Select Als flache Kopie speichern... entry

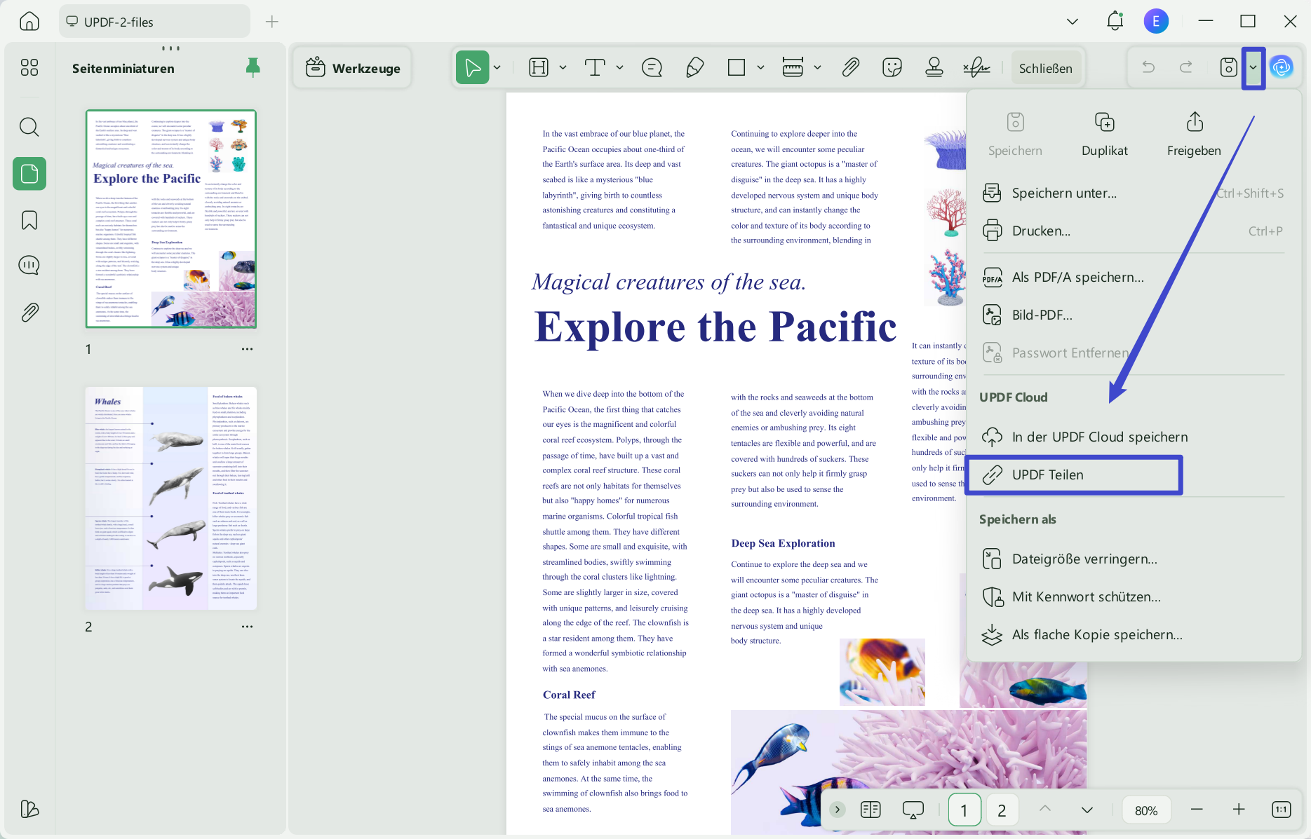(x=1134, y=634)
